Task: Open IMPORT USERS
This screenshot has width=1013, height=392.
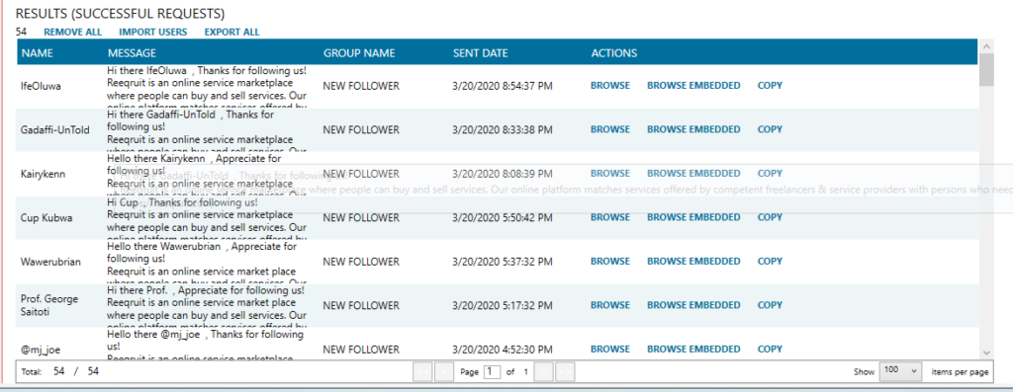Action: click(153, 33)
